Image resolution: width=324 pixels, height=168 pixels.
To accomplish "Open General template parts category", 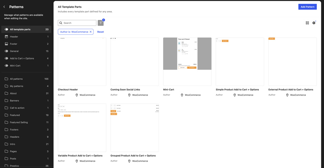I will pos(26,51).
